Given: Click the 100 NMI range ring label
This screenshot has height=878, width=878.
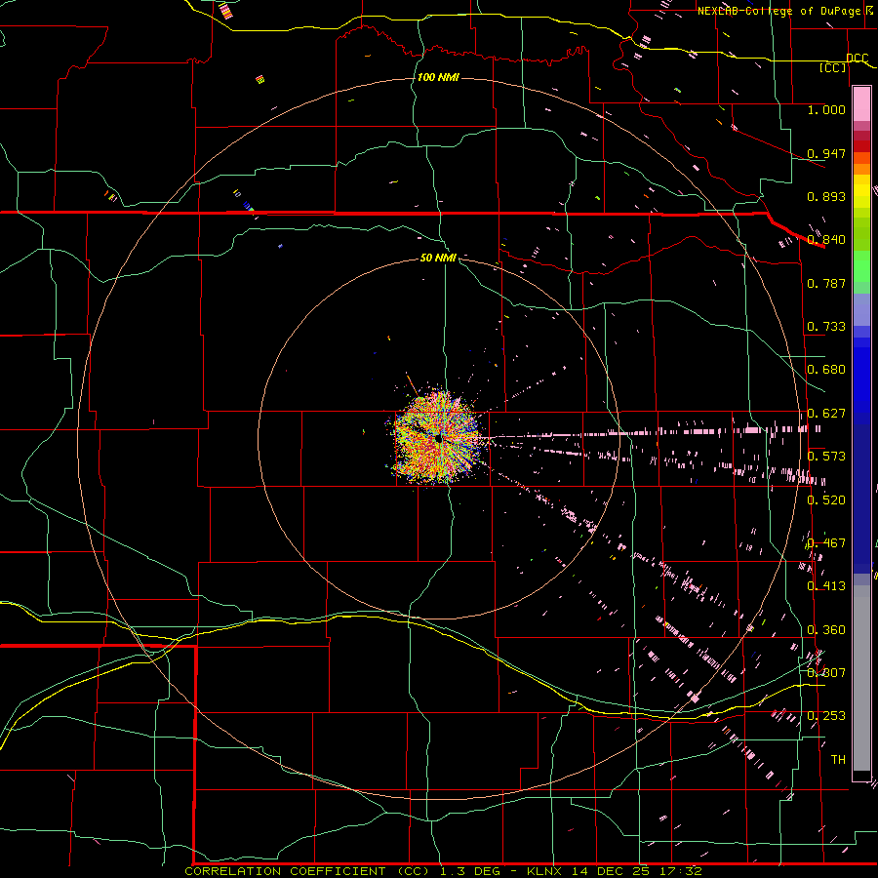Looking at the screenshot, I should pos(438,77).
